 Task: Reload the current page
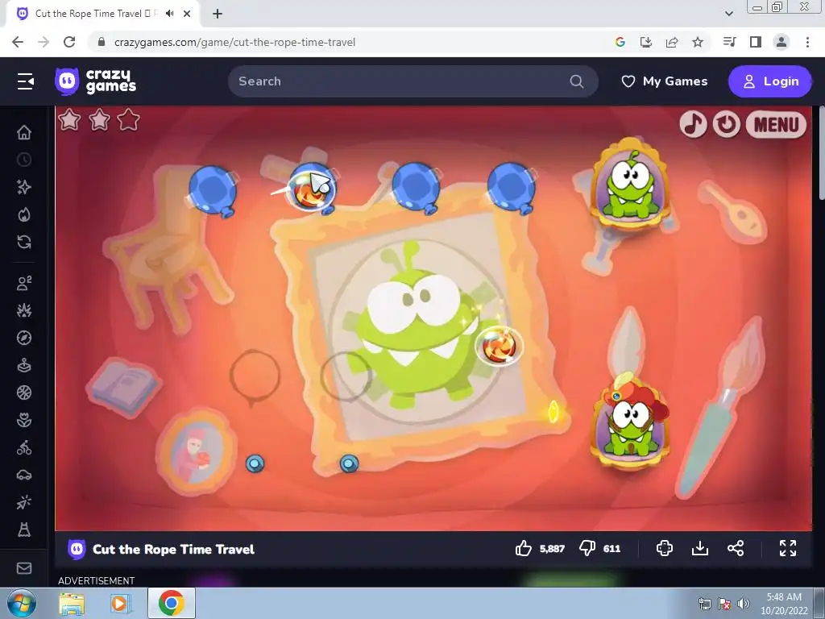click(69, 42)
